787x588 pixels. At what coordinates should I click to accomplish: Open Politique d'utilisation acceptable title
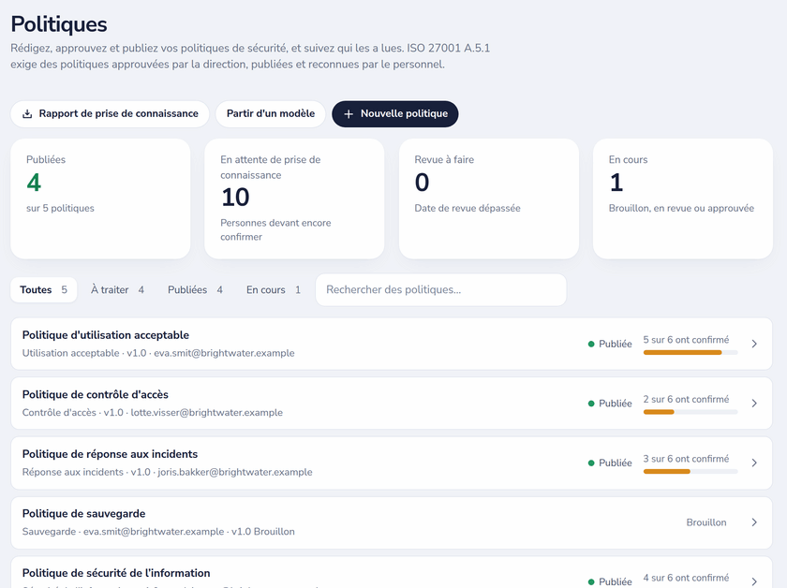coord(105,335)
